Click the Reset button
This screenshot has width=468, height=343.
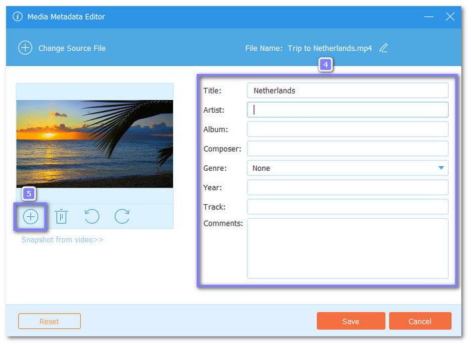pyautogui.click(x=49, y=321)
